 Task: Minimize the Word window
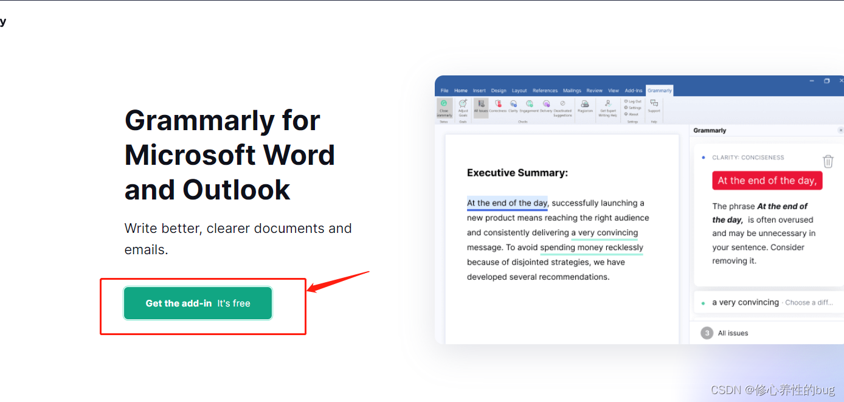[812, 81]
